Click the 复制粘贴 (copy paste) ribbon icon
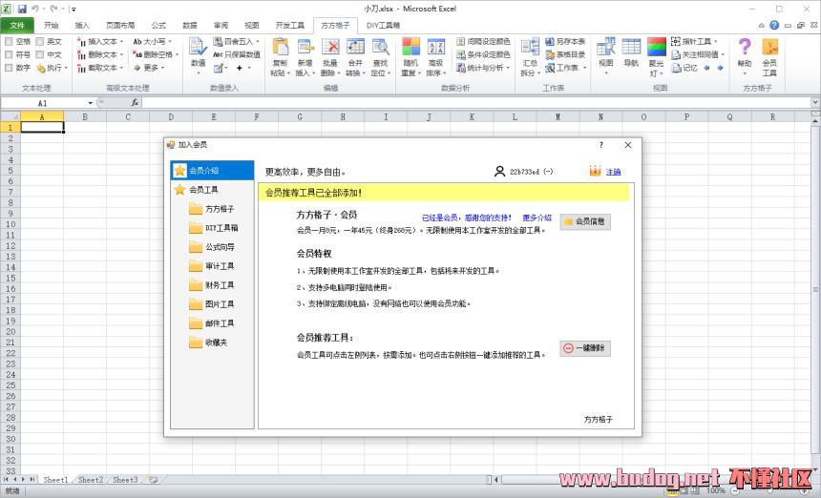821x498 pixels. click(x=280, y=57)
